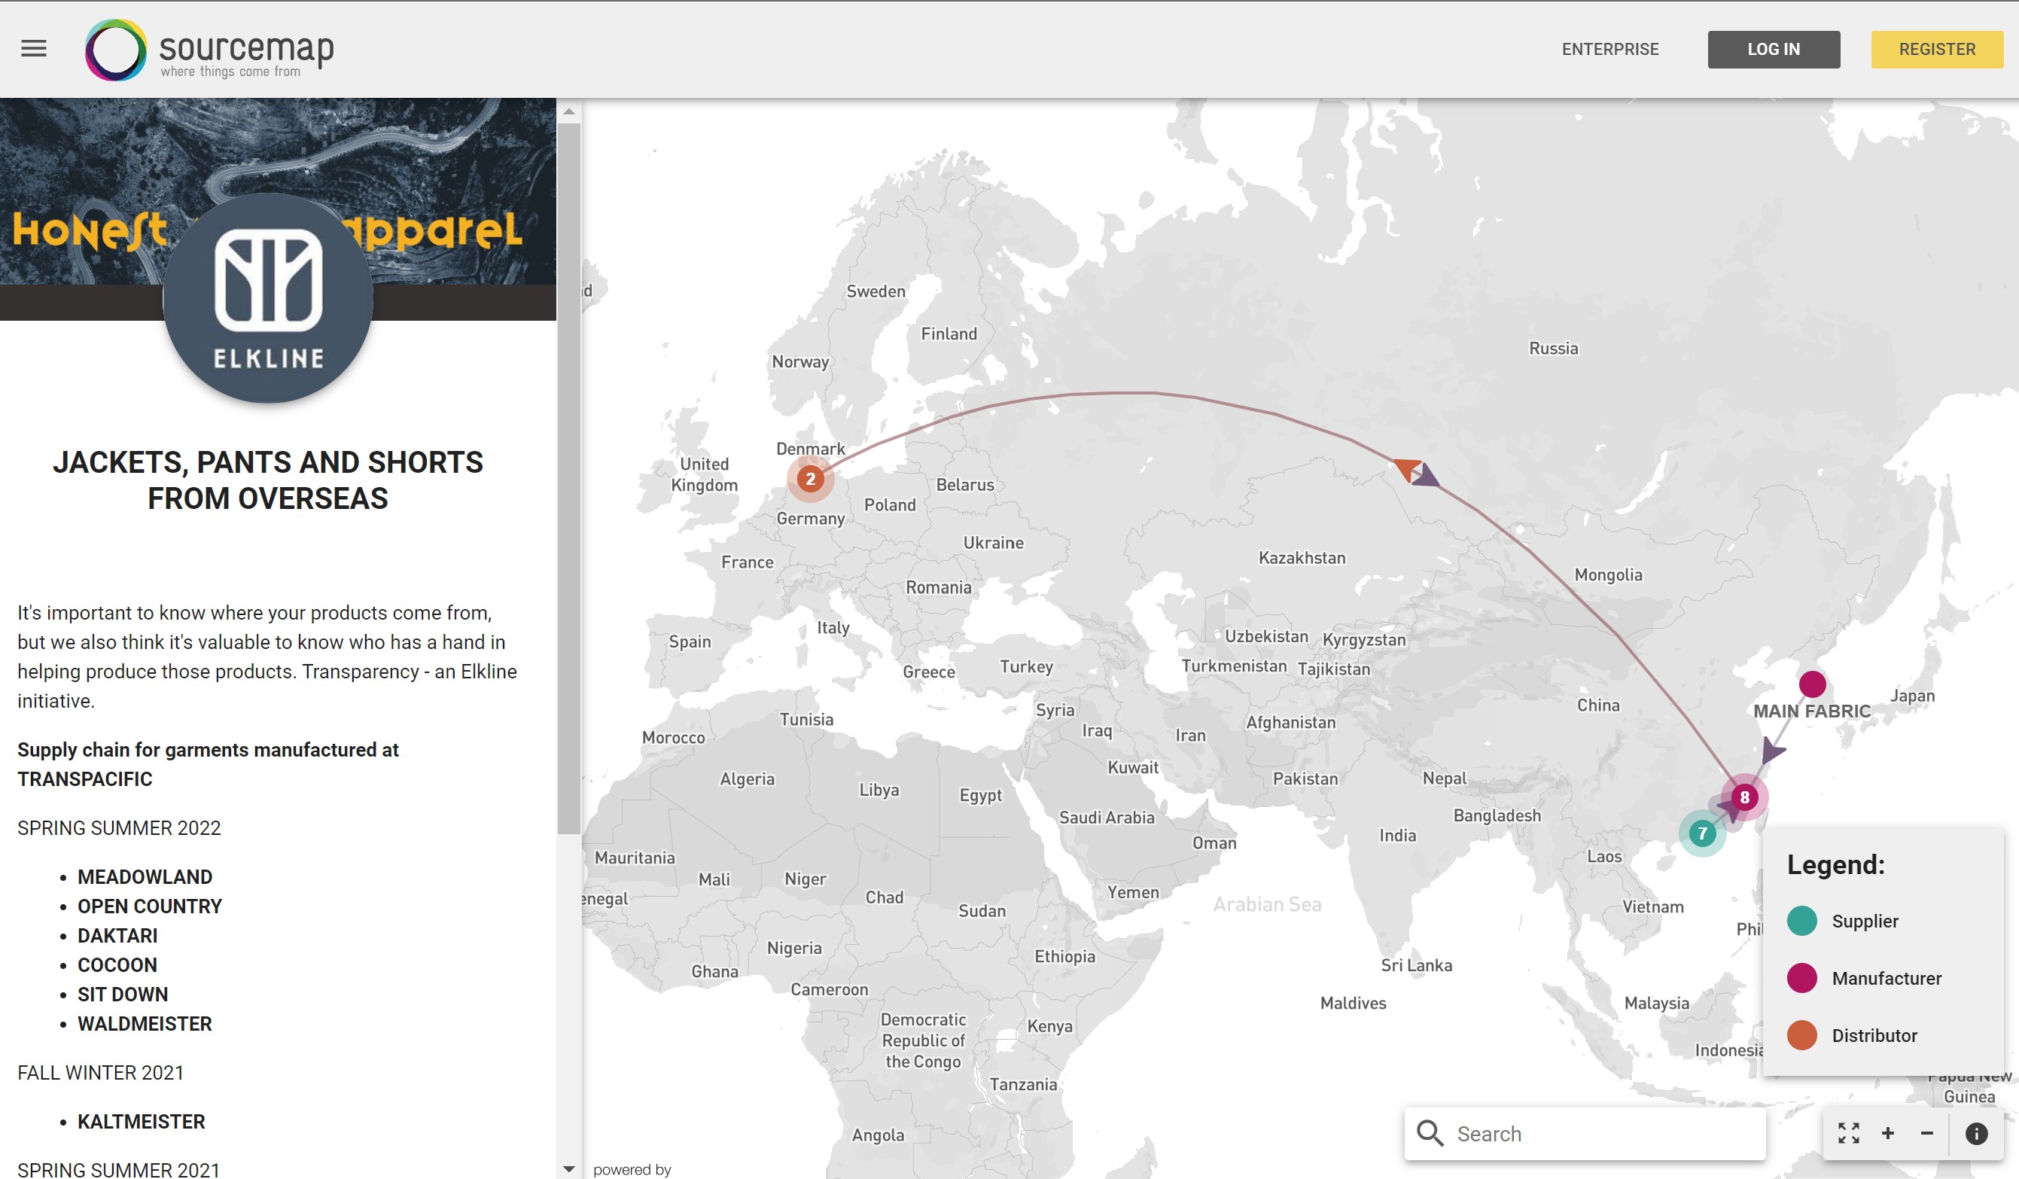Click the purple arrow below Main Fabric
The height and width of the screenshot is (1179, 2019).
click(x=1771, y=751)
